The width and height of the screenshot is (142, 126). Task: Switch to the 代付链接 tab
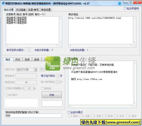click(21, 10)
